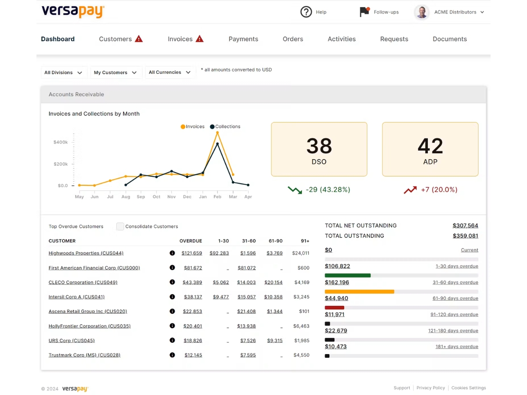
Task: Click the green DSO downward trend icon
Action: click(295, 190)
